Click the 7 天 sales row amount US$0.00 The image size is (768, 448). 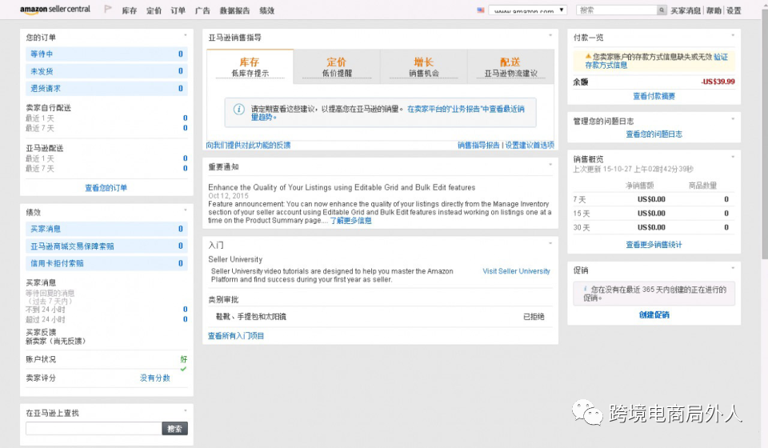click(x=651, y=198)
